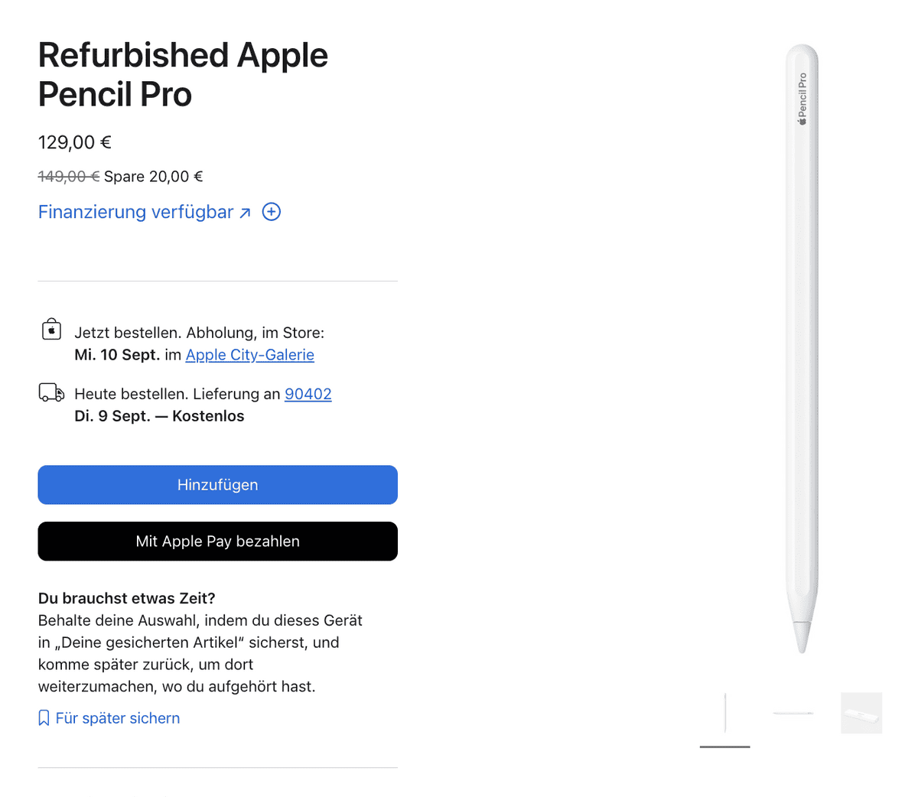This screenshot has width=918, height=797.
Task: Show the vertical Pencil thumbnail image
Action: (725, 714)
